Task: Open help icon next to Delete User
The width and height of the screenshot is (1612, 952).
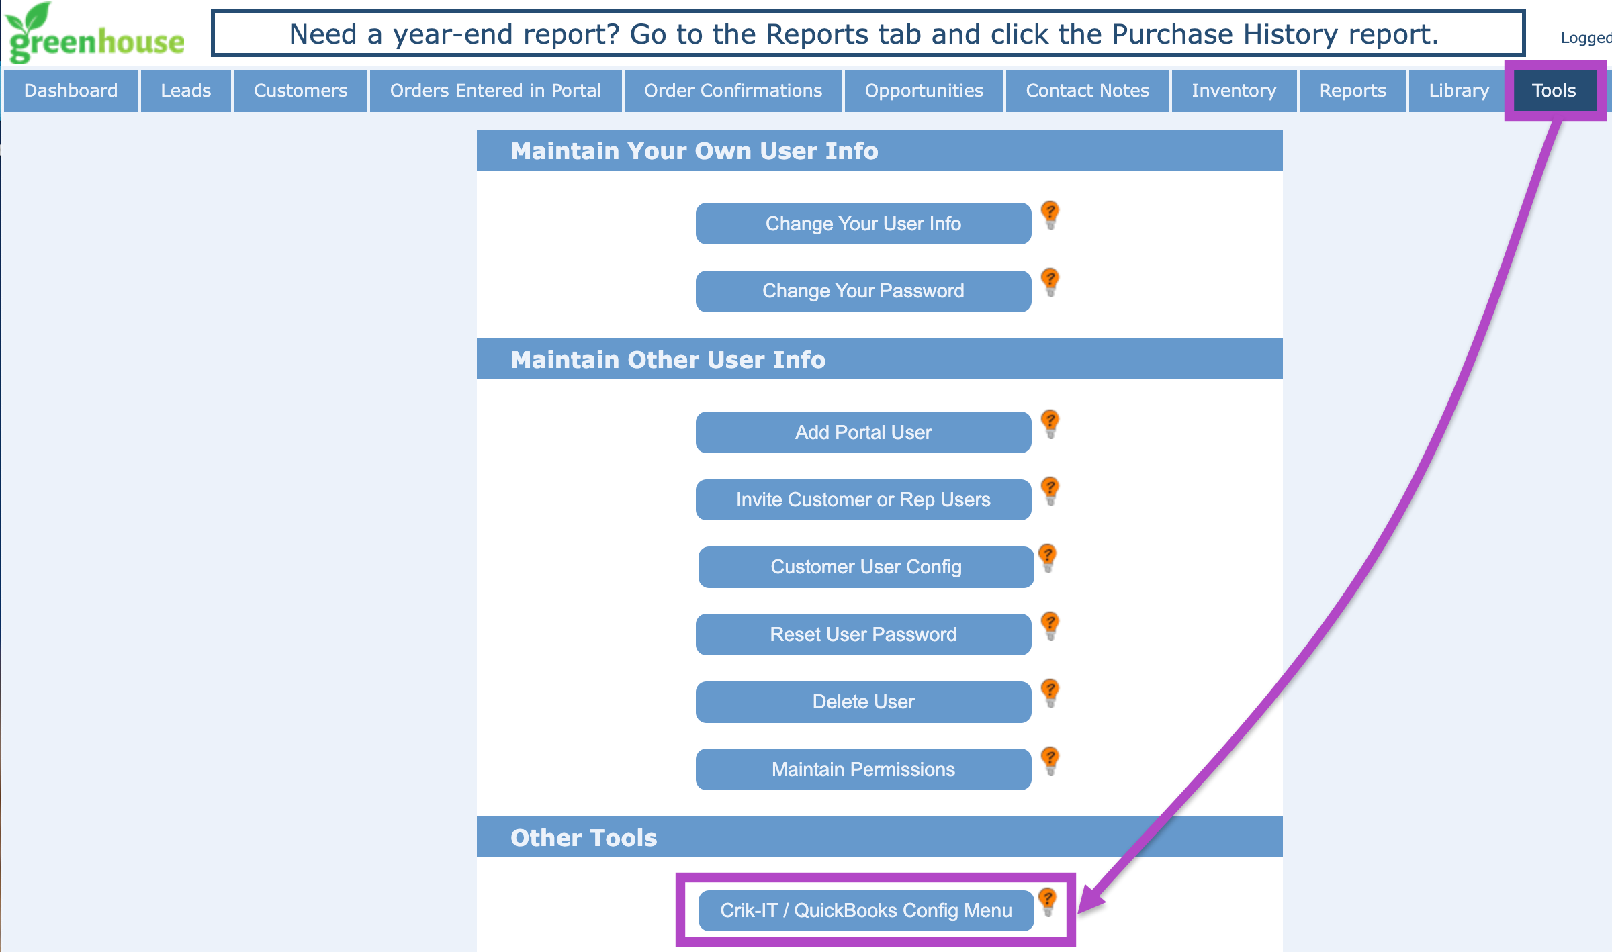Action: click(1050, 694)
